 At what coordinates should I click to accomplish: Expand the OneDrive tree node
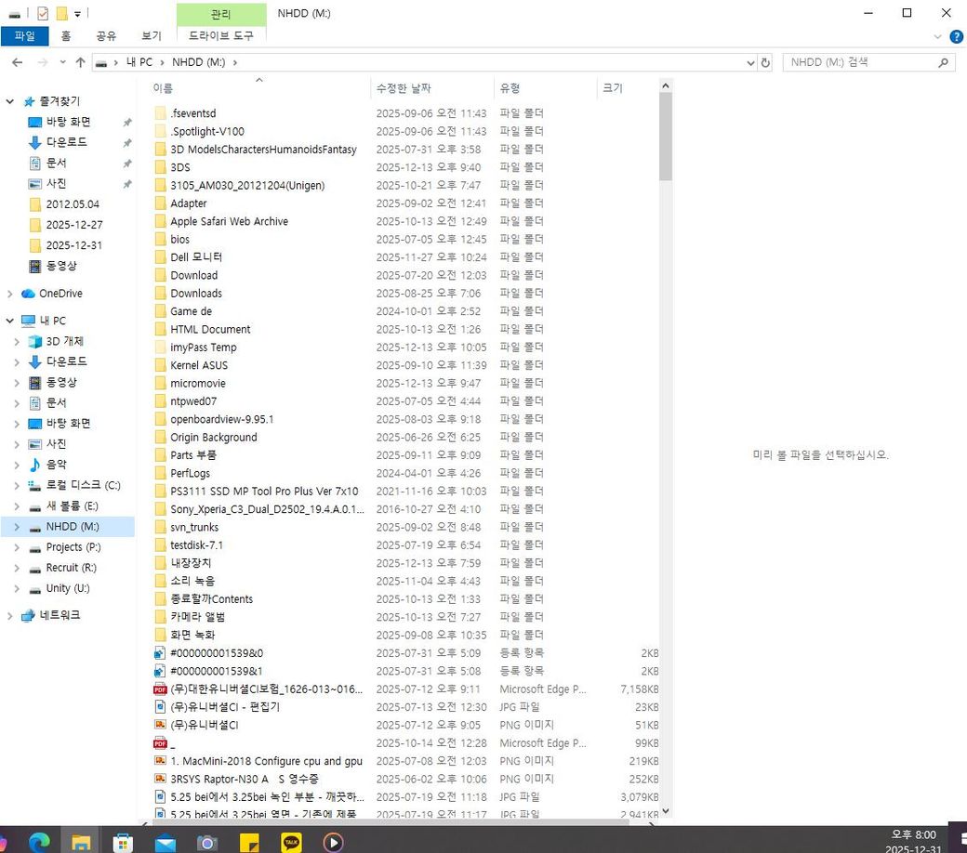click(10, 294)
